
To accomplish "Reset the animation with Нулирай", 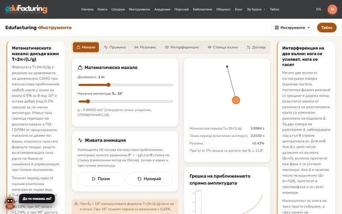I will pyautogui.click(x=149, y=178).
